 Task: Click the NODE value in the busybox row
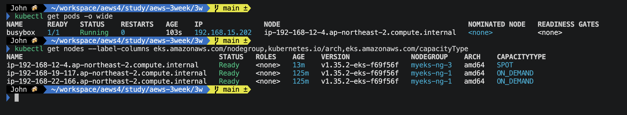pyautogui.click(x=360, y=33)
